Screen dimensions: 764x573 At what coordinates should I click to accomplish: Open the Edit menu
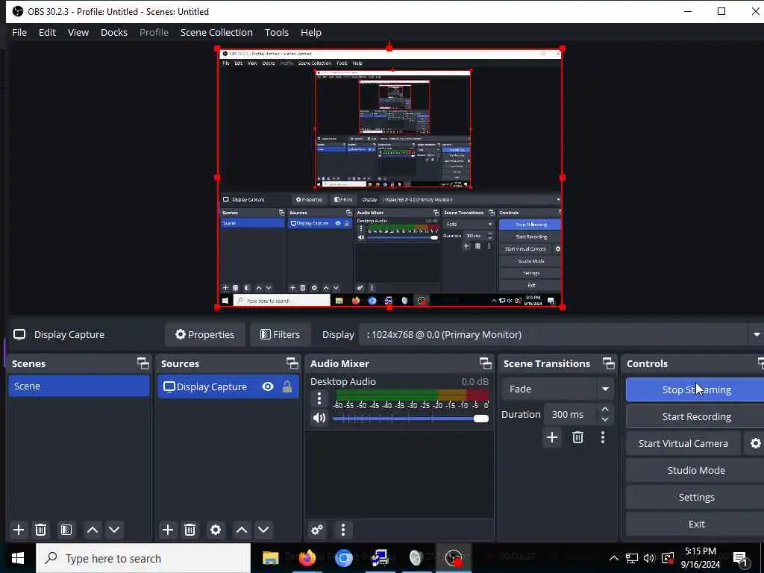(47, 32)
